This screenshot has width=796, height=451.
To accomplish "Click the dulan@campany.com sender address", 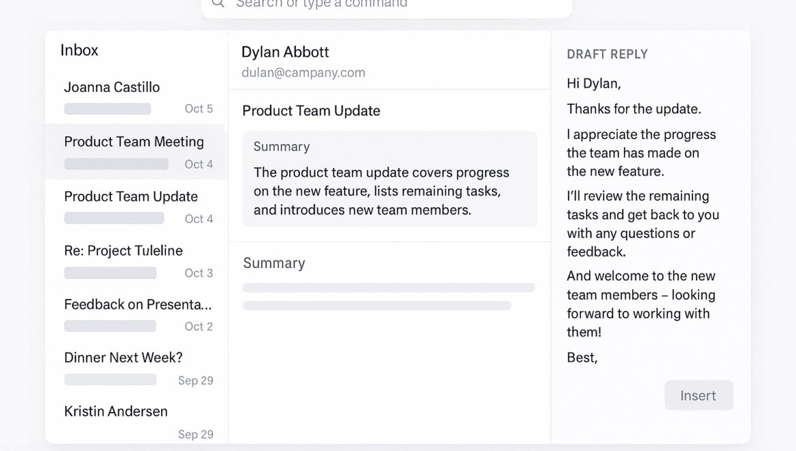I will tap(303, 73).
